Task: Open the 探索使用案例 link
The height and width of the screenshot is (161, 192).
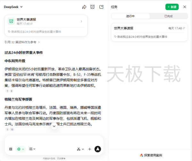Action: 150,155
